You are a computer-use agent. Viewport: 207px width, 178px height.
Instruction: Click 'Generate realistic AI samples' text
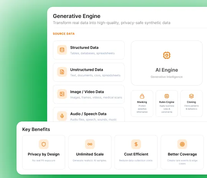(89, 160)
